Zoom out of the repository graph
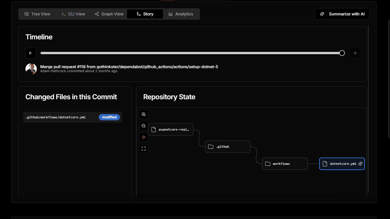The image size is (390, 219). [144, 126]
